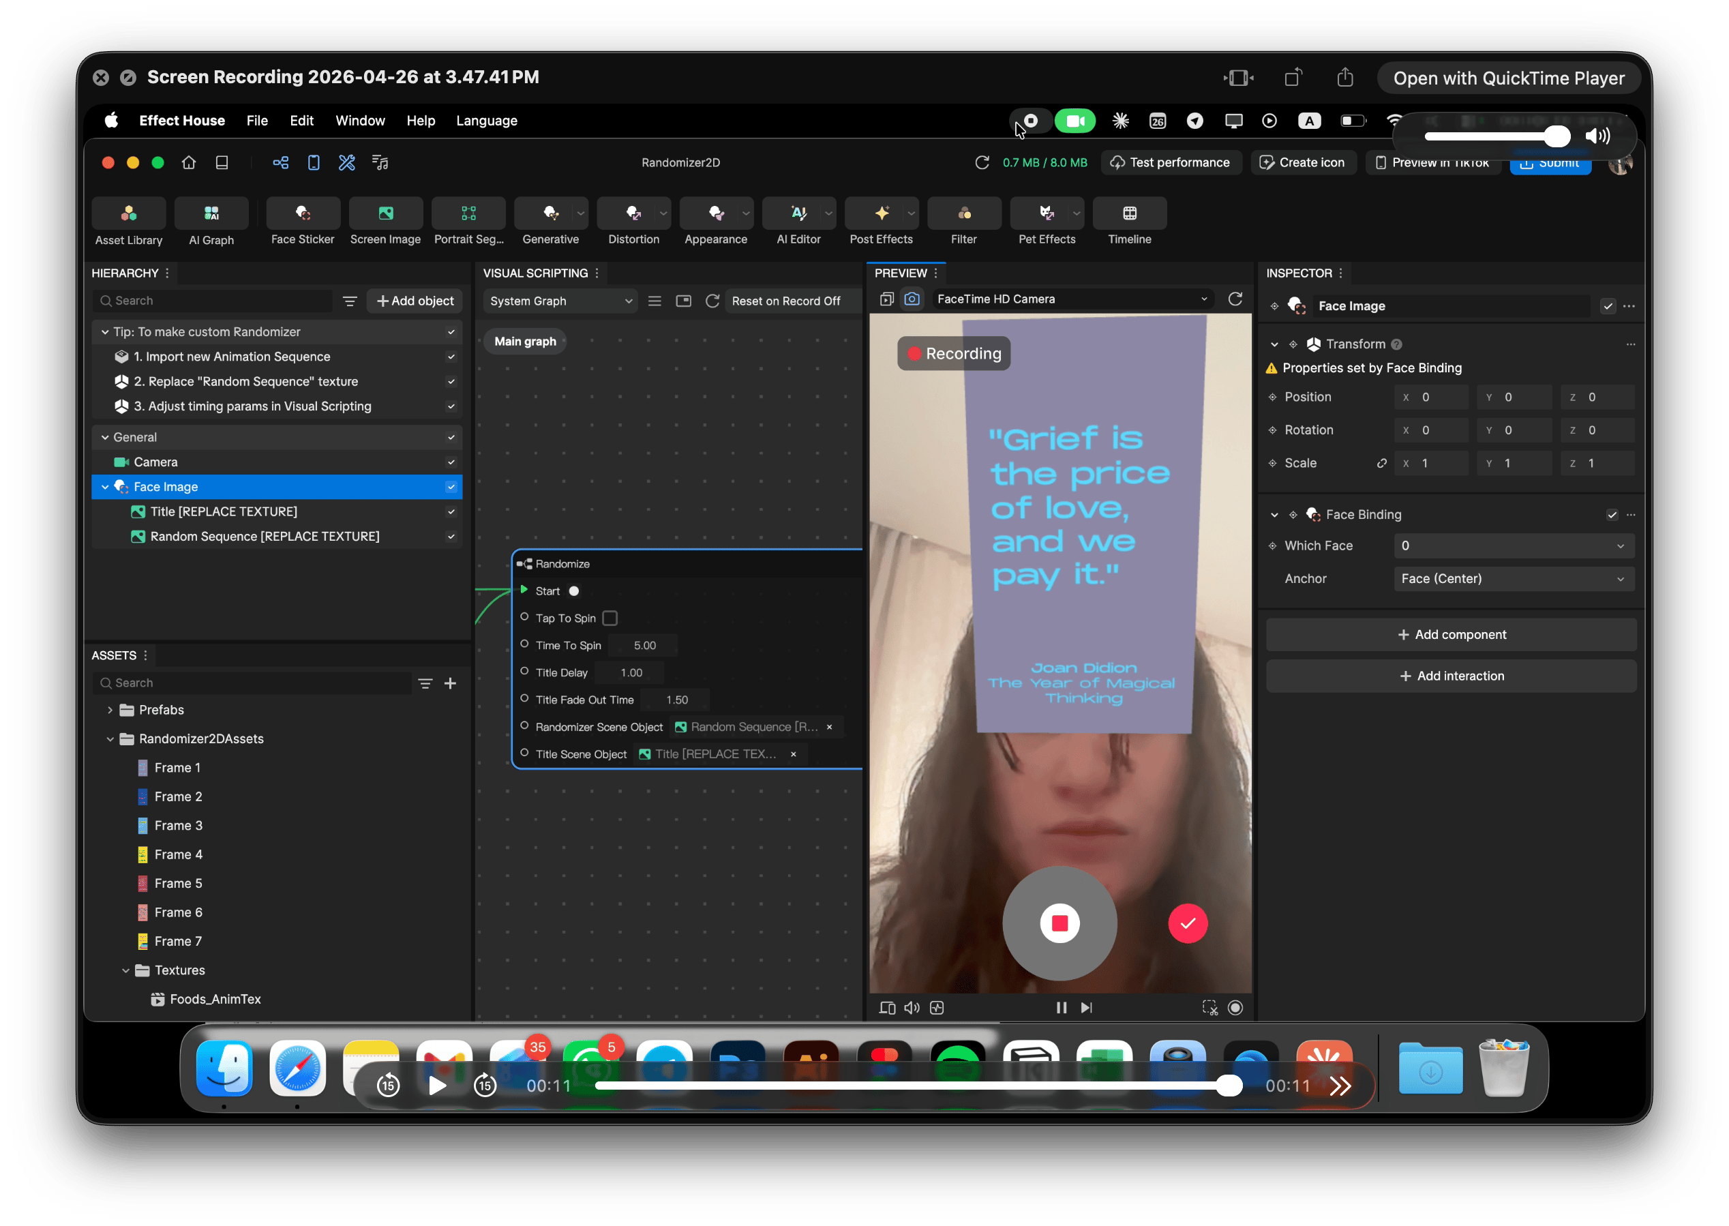Image resolution: width=1729 pixels, height=1226 pixels.
Task: Click the Post Effects icon
Action: (x=882, y=213)
